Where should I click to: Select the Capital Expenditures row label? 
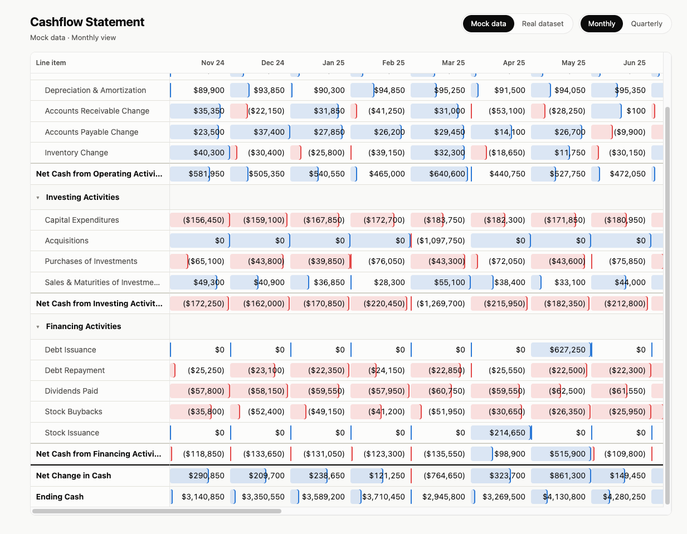(x=82, y=220)
